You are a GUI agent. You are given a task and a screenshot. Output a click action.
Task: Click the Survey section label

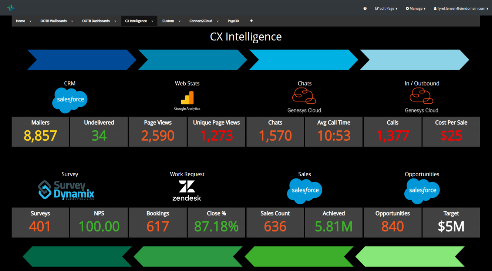click(x=70, y=174)
